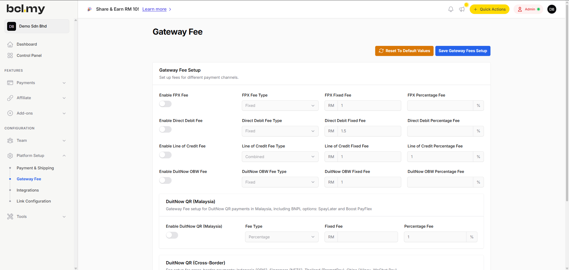The image size is (569, 270).
Task: Click the arrow next to Learn more
Action: click(x=170, y=9)
